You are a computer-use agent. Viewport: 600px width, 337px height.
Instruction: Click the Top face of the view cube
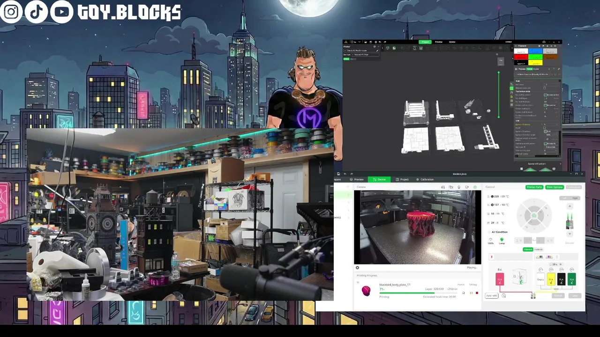point(501,61)
